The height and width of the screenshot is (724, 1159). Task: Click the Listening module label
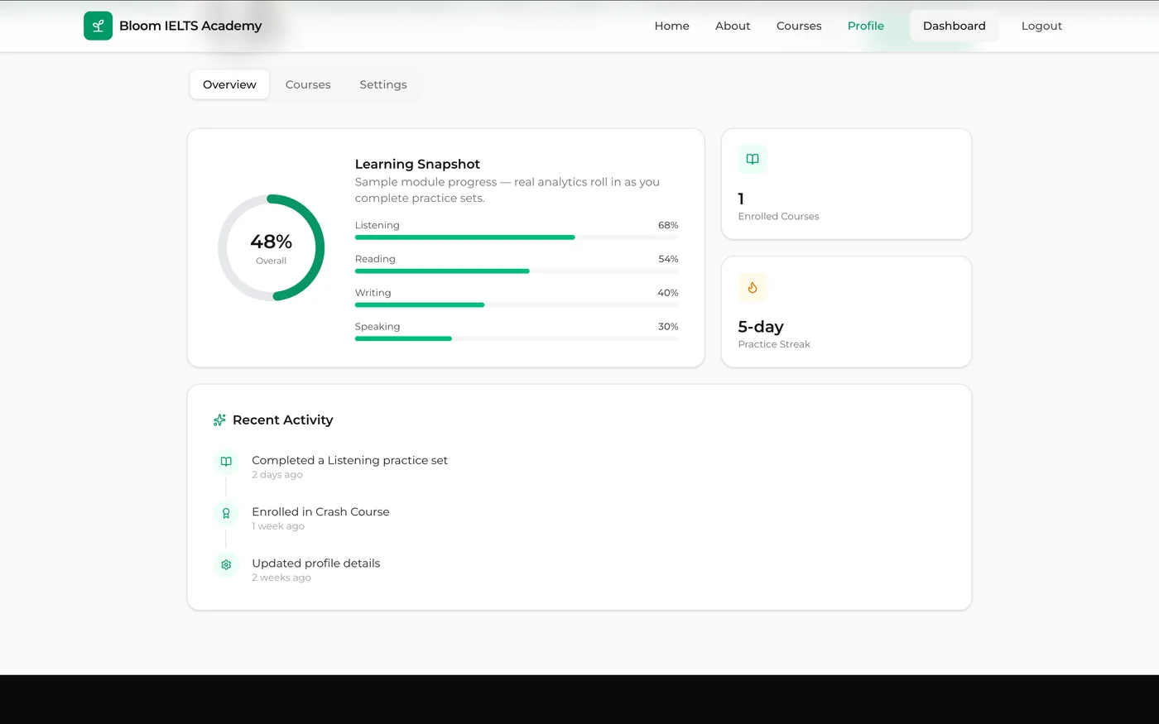click(x=378, y=225)
